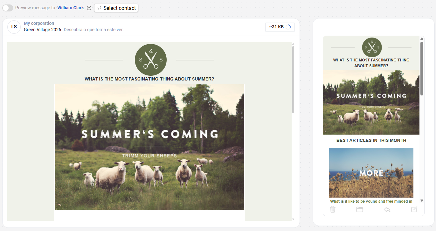
Task: Click the scissors logo in mobile preview
Action: [x=372, y=47]
